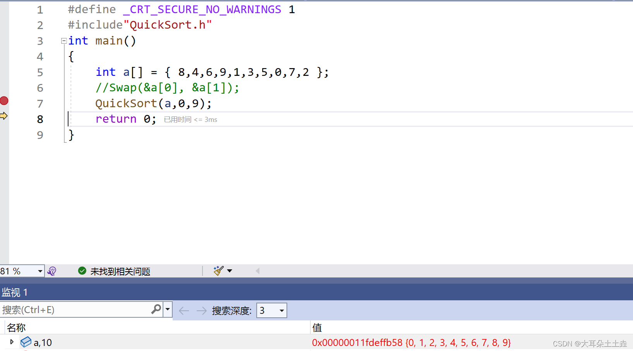Open the 搜索深度 depth dropdown
The width and height of the screenshot is (633, 351).
pyautogui.click(x=272, y=310)
